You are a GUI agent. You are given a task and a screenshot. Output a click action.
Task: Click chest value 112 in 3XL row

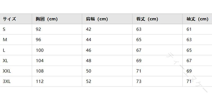click(39, 81)
